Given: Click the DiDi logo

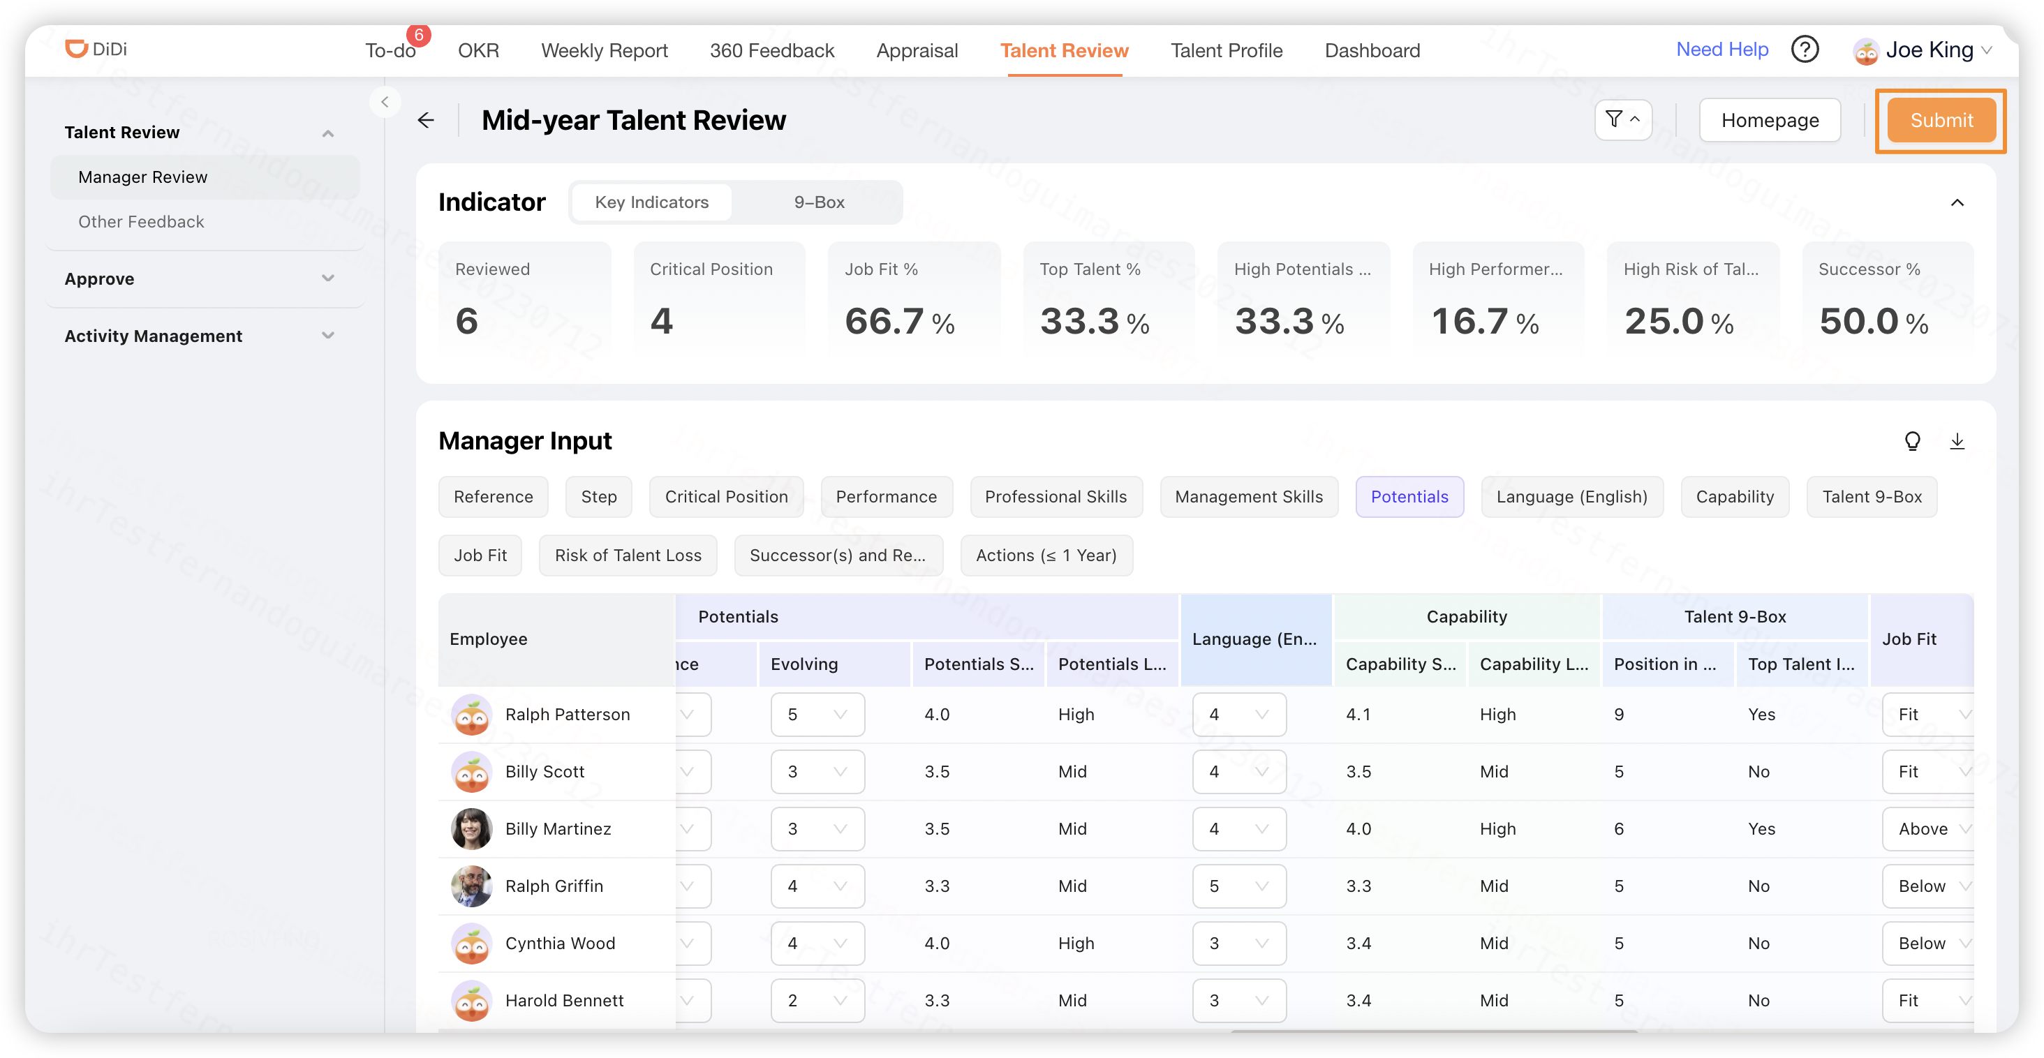Looking at the screenshot, I should tap(95, 49).
